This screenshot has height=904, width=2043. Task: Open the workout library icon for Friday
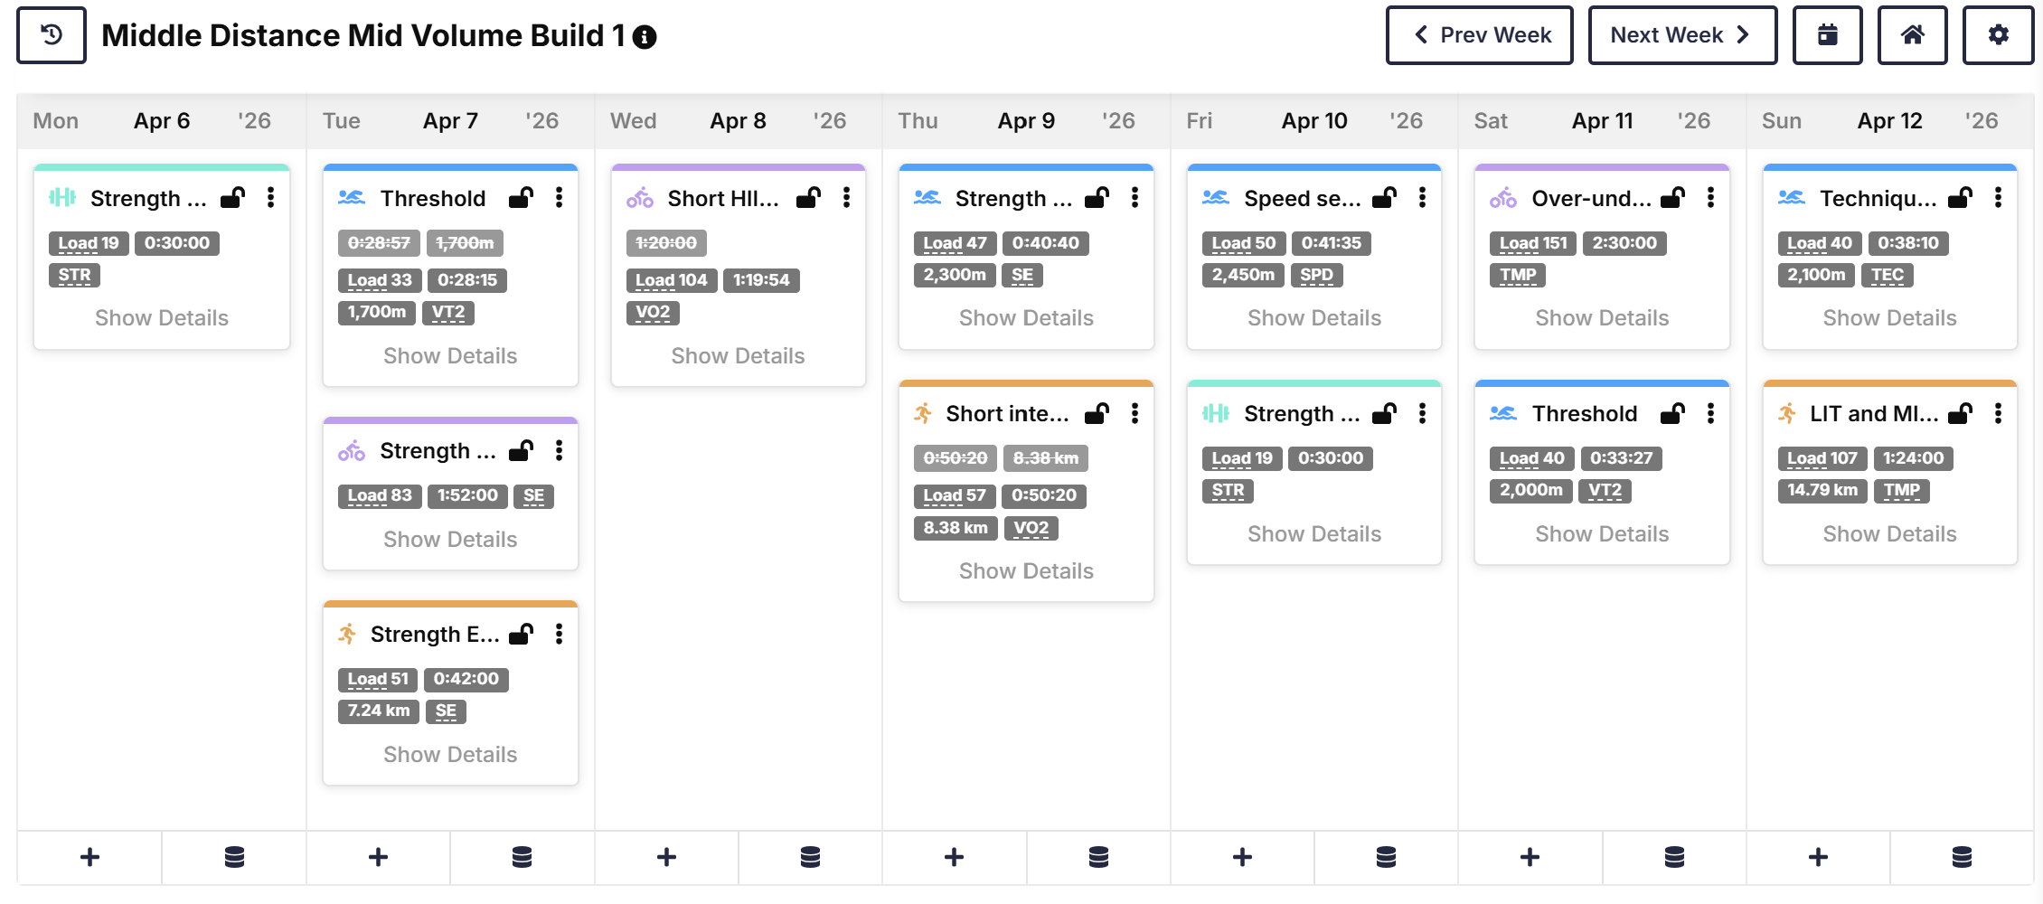(x=1386, y=857)
